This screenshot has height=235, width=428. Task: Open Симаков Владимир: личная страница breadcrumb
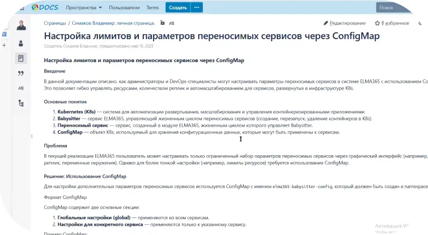(113, 23)
